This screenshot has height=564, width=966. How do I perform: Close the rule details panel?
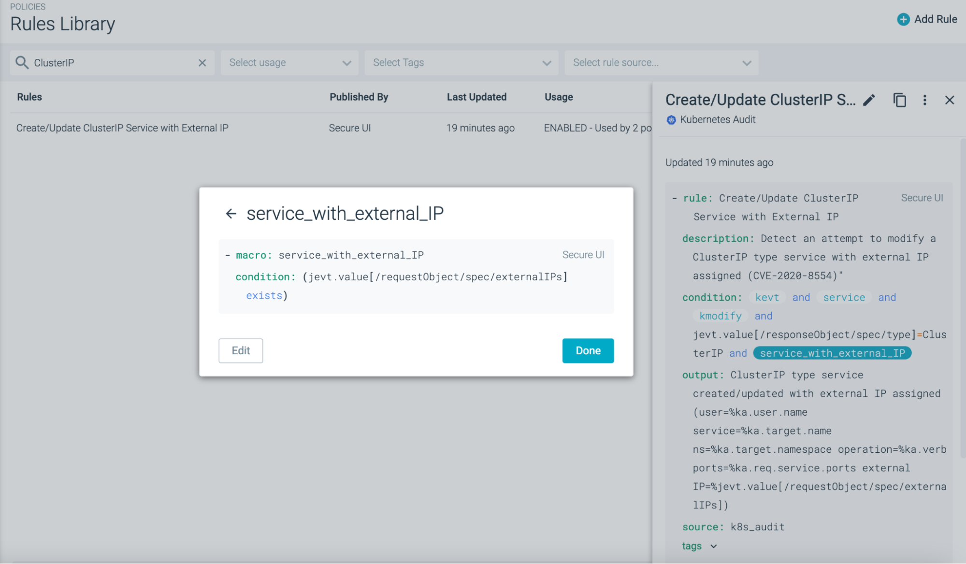949,100
